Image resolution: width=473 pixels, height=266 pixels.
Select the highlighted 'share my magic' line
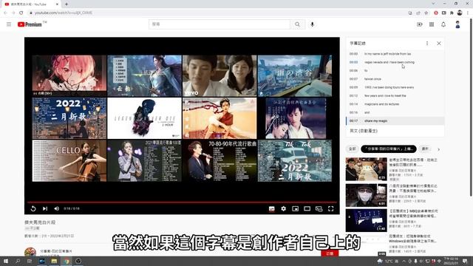395,121
